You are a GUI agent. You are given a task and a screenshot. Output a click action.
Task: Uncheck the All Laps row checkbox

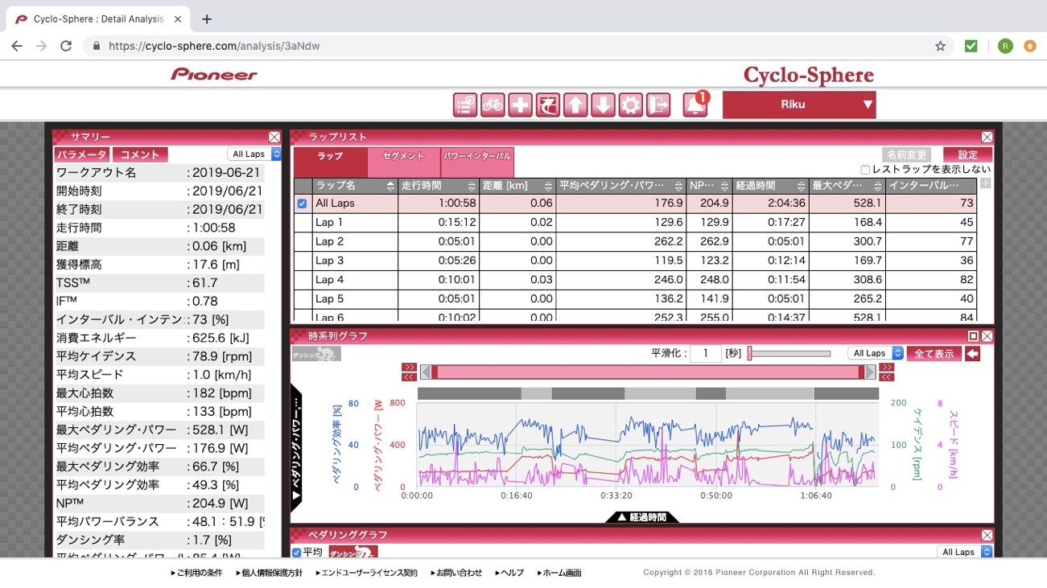pyautogui.click(x=302, y=204)
